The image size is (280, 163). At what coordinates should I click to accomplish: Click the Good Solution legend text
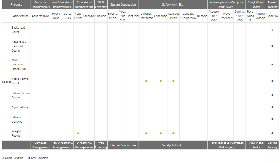click(x=14, y=158)
